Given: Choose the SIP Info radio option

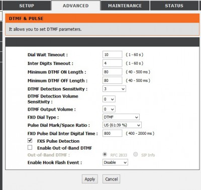Looking at the screenshot, I should coord(136,154).
